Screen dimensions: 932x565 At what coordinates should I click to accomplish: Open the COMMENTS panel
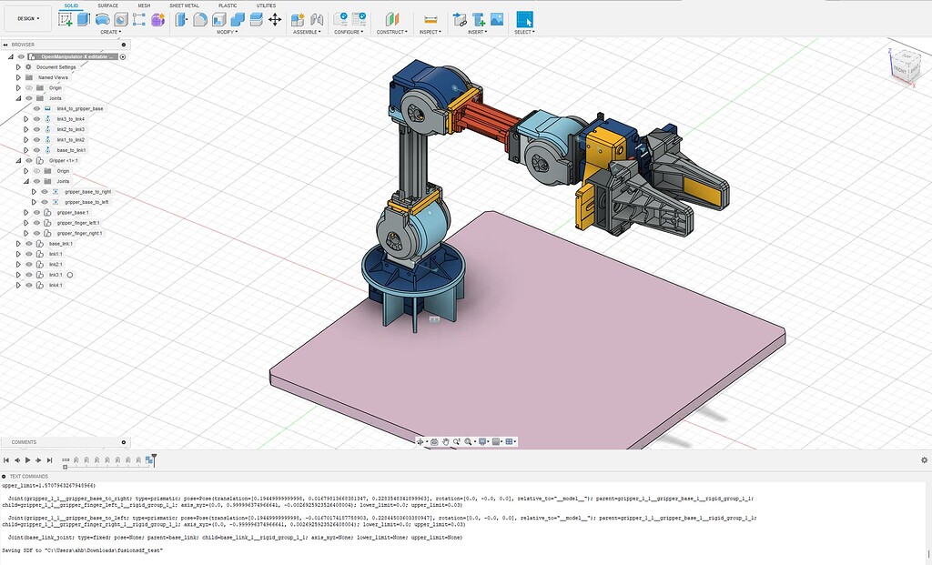click(24, 443)
